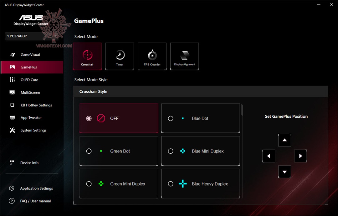
Task: Select the Green Mini Duplex radio button
Action: click(89, 184)
